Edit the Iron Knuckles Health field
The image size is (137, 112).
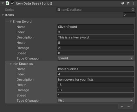[95, 85]
